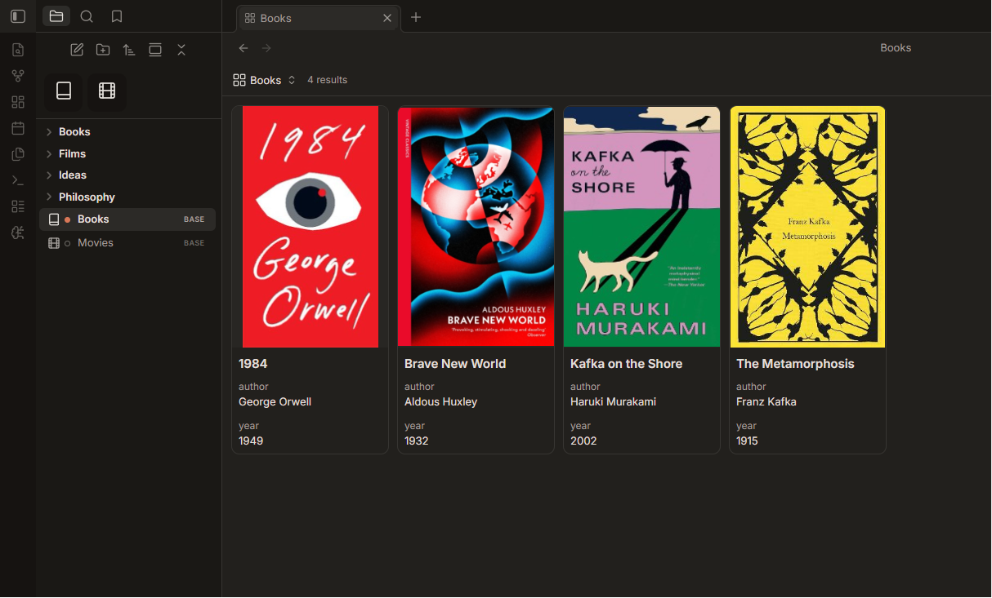
Task: Click the large film shortcut icon
Action: [x=107, y=91]
